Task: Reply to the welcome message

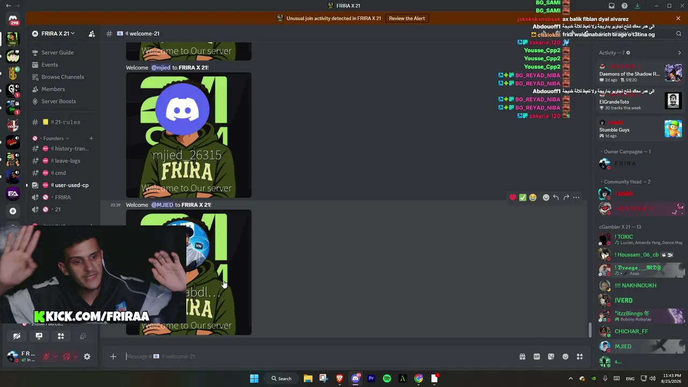Action: click(x=556, y=197)
